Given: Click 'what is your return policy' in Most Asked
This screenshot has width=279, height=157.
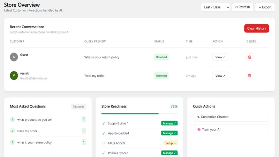Looking at the screenshot, I should (x=34, y=142).
